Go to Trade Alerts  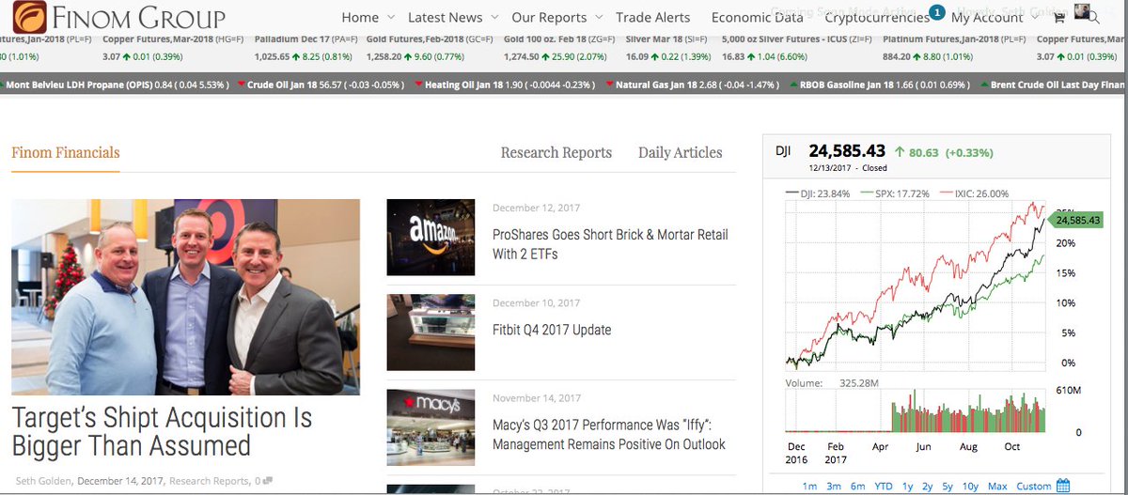click(x=652, y=18)
